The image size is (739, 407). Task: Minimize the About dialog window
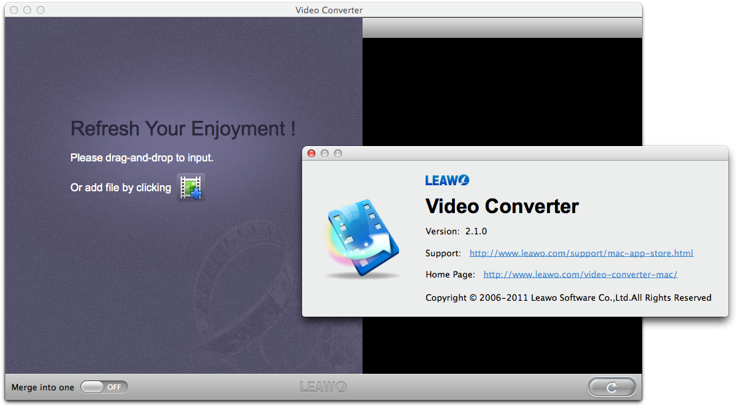point(324,153)
